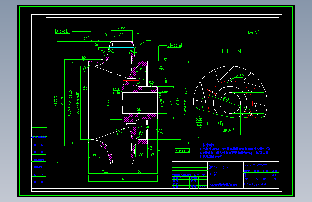Select the 38.3 keyway dimension

[x=230, y=130]
